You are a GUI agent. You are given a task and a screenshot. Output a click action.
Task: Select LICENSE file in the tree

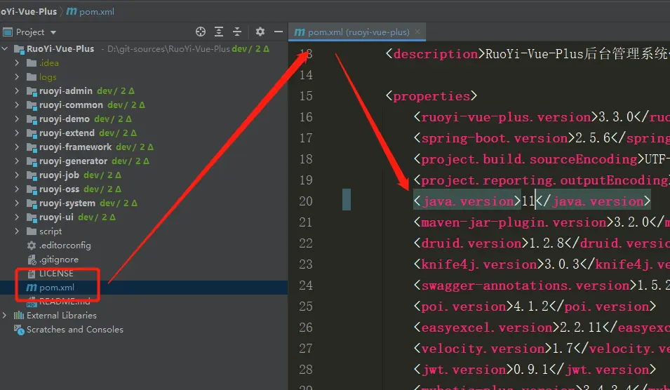point(56,274)
